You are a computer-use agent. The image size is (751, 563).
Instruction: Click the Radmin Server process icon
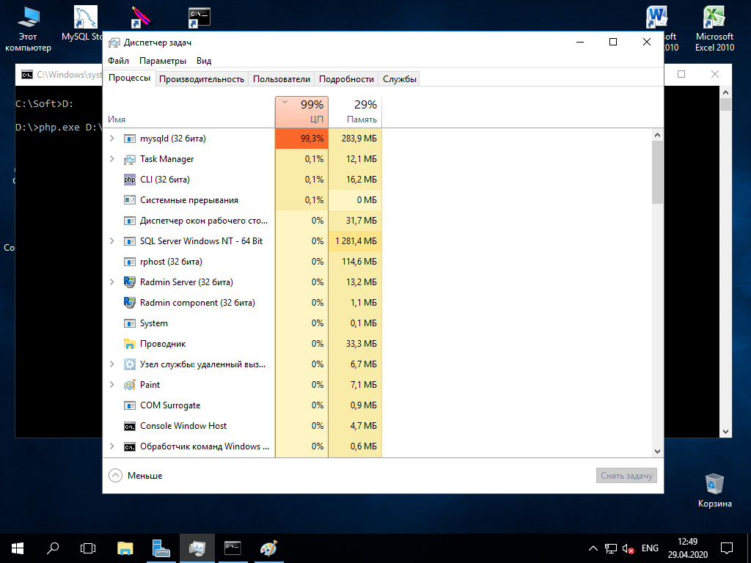pyautogui.click(x=129, y=282)
